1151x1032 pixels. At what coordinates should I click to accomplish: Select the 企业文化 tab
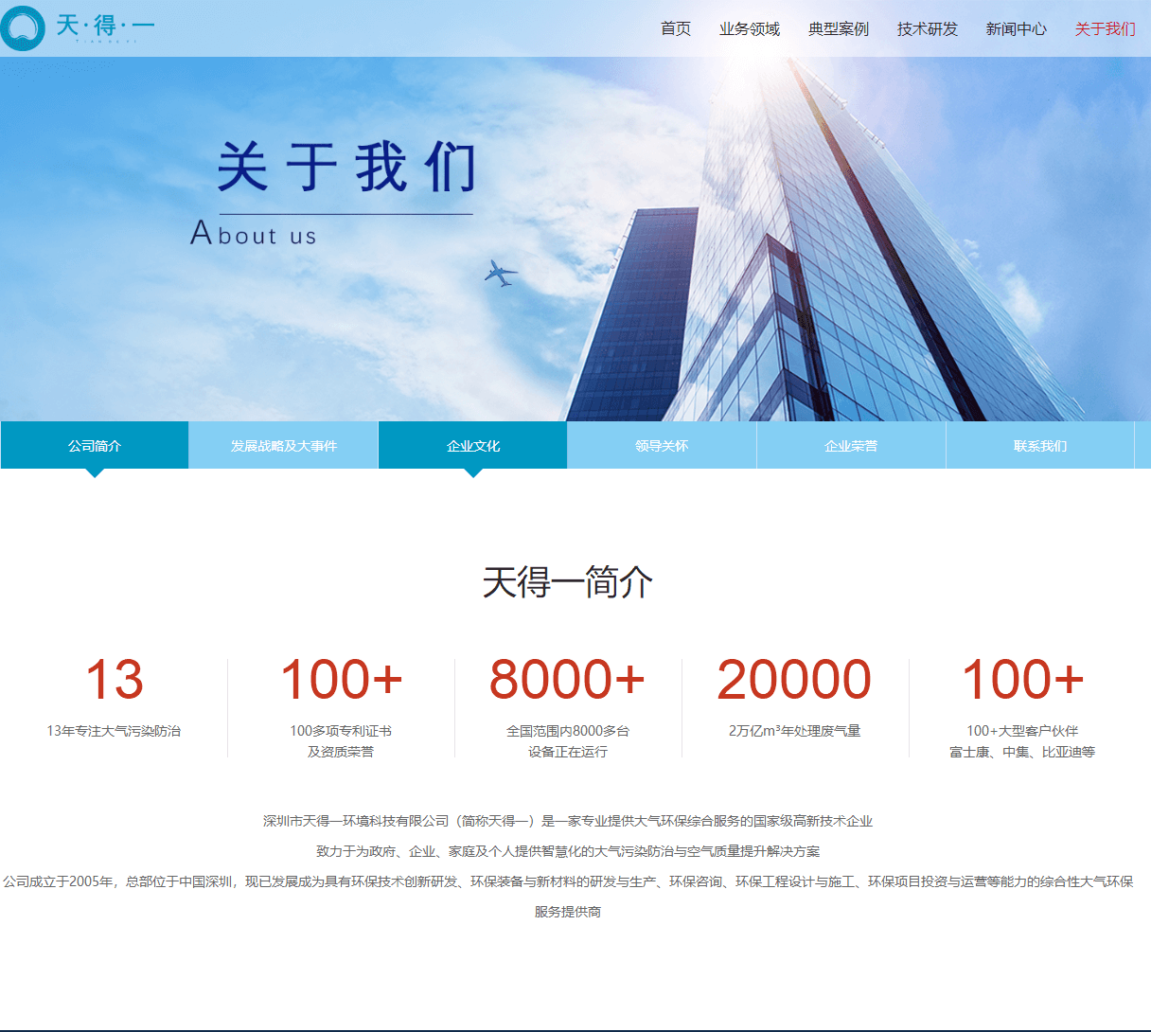(472, 444)
